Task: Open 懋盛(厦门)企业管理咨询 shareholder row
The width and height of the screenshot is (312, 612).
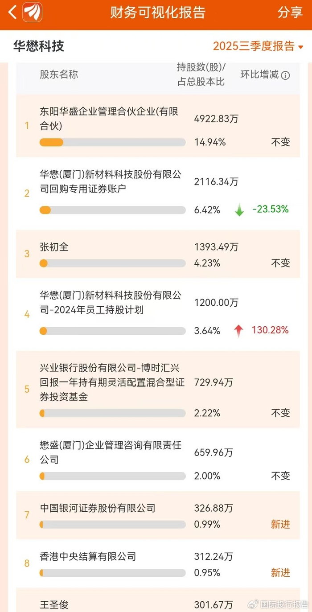Action: [x=111, y=452]
